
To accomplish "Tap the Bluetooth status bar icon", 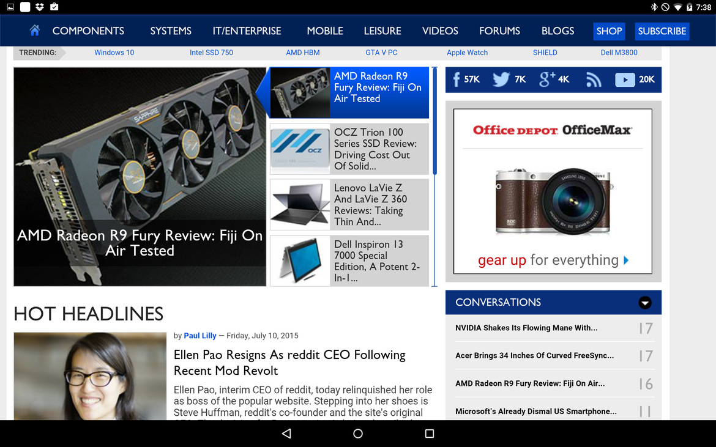I will [x=654, y=7].
